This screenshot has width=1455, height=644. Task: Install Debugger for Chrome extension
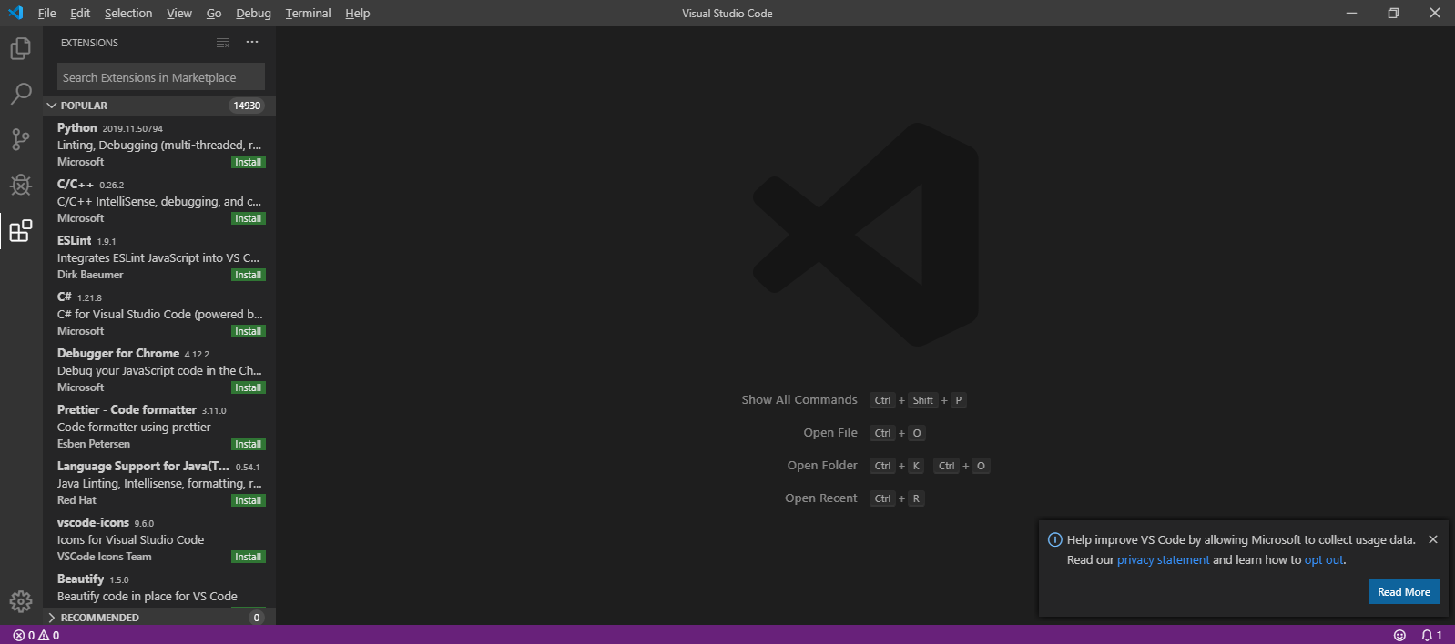249,387
